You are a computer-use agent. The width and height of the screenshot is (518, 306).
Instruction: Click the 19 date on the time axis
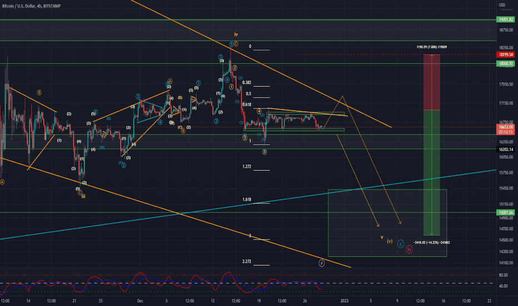coord(259,301)
